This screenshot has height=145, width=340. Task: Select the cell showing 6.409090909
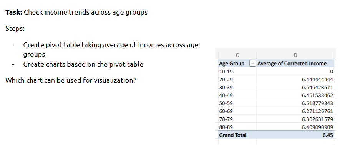pos(295,127)
